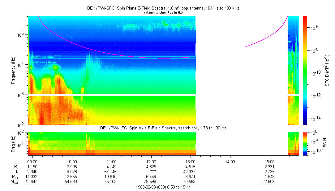Viewport: 335px width, 191px height.
Task: Click the SFC B (nT² Hz⁻¹) color bar label
Action: [327, 70]
